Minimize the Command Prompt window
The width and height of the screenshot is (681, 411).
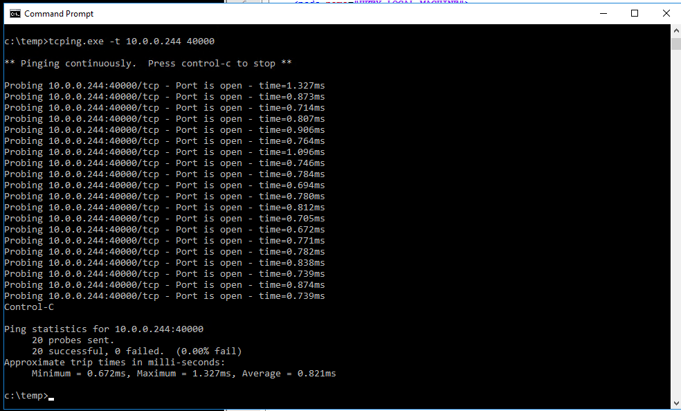click(601, 13)
